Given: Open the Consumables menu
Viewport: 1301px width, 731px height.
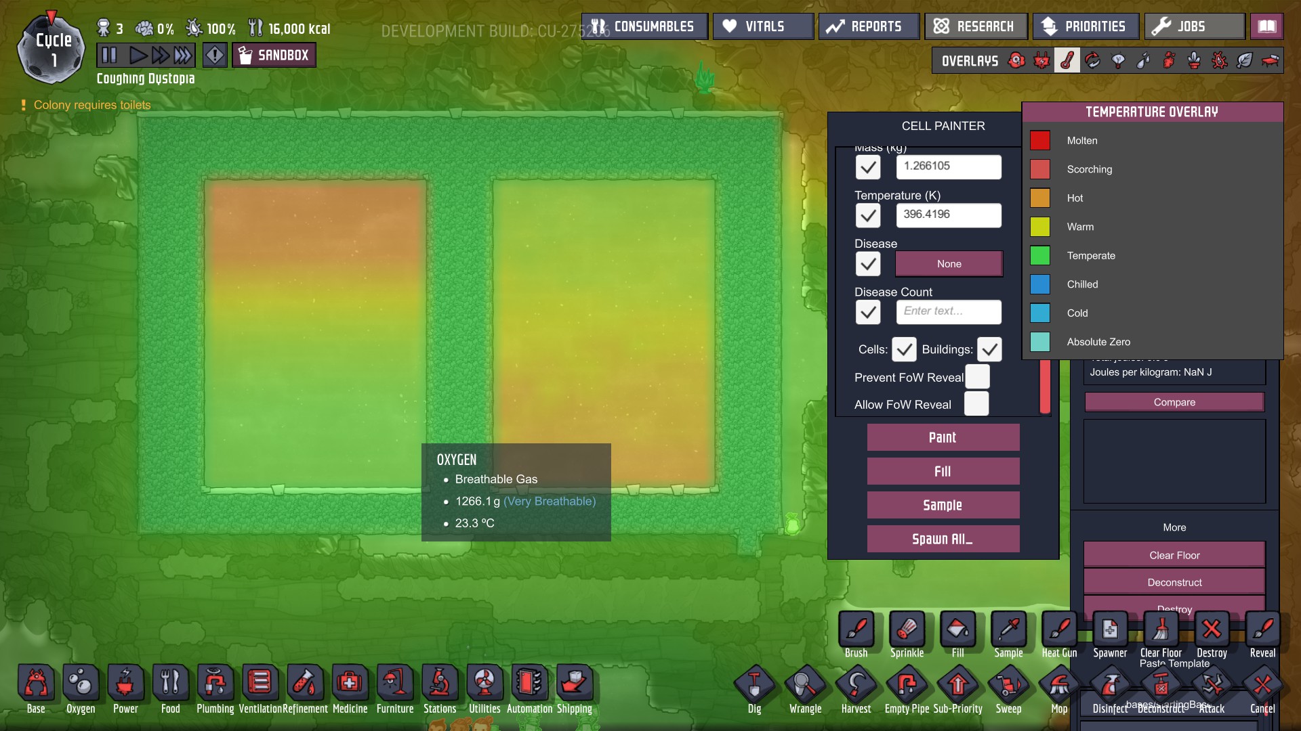Looking at the screenshot, I should [644, 26].
